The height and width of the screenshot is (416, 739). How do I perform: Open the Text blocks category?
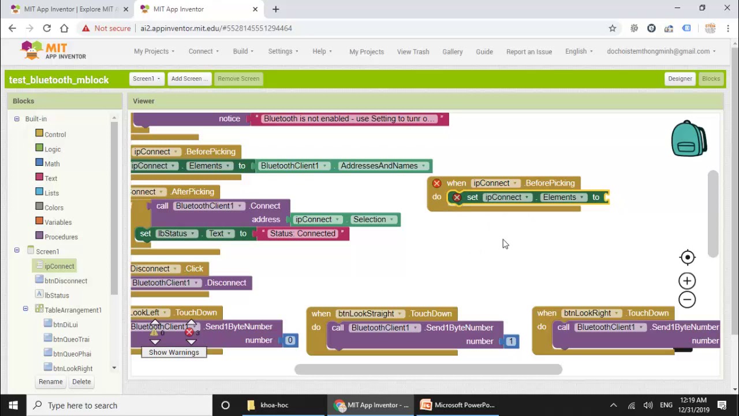point(51,179)
